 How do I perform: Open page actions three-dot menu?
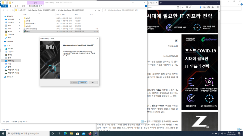(x=183, y=7)
